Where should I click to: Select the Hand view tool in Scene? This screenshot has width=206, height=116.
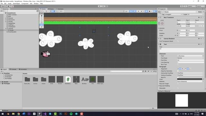click(x=42, y=16)
